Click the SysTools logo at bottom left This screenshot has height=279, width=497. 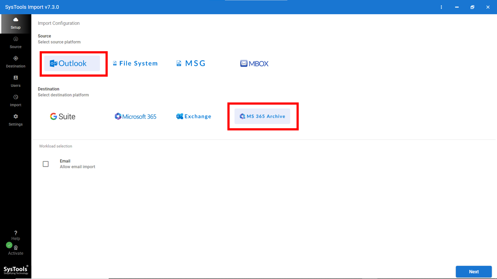click(x=16, y=270)
